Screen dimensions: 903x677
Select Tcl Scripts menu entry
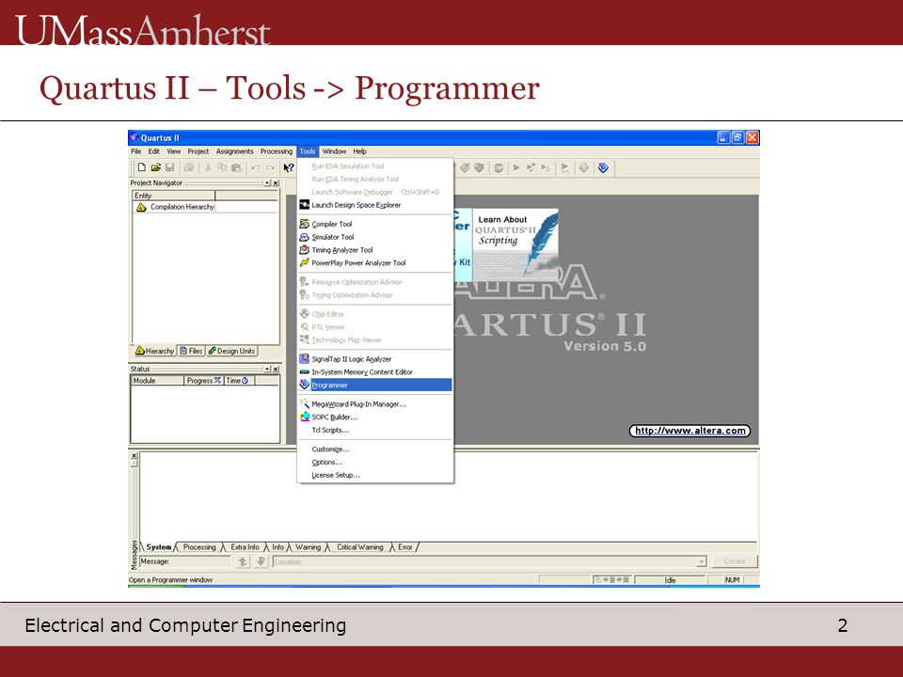[375, 430]
